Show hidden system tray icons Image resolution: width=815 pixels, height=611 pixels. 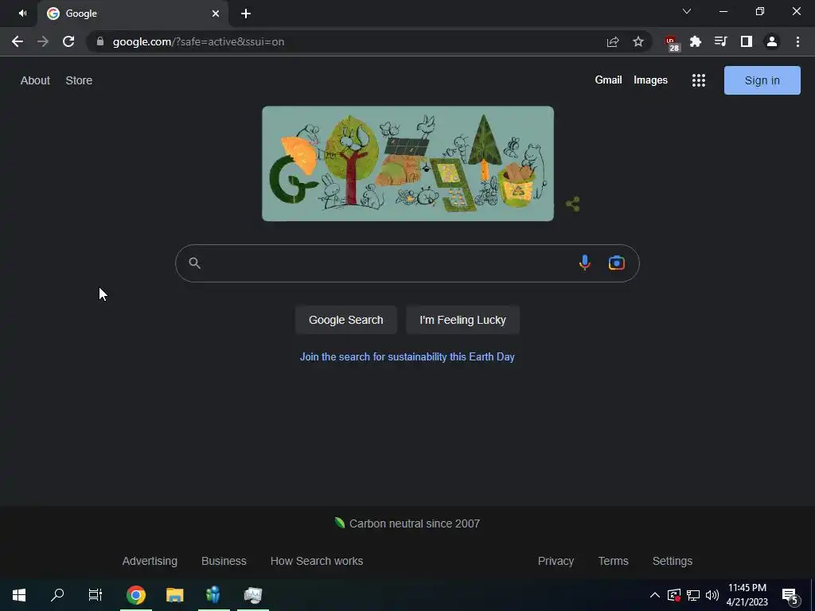[655, 595]
